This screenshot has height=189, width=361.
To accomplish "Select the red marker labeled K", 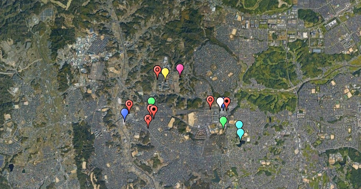I will coord(148,119).
